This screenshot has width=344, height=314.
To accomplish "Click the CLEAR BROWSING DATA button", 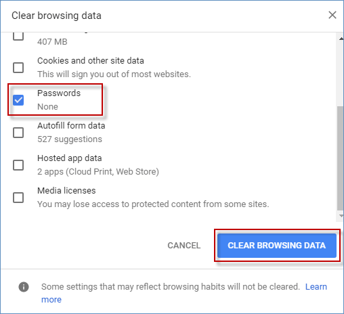I will click(x=277, y=246).
